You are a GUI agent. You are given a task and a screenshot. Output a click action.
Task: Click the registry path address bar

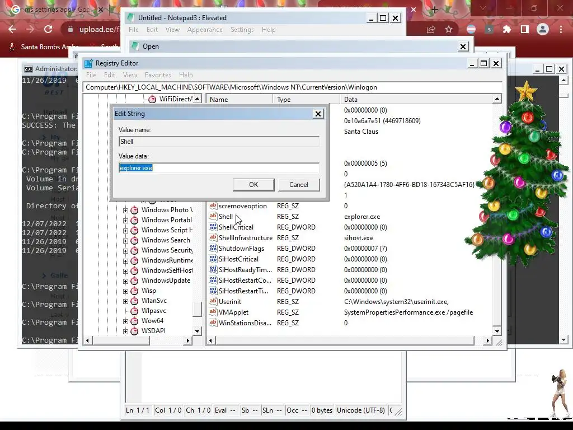[292, 87]
